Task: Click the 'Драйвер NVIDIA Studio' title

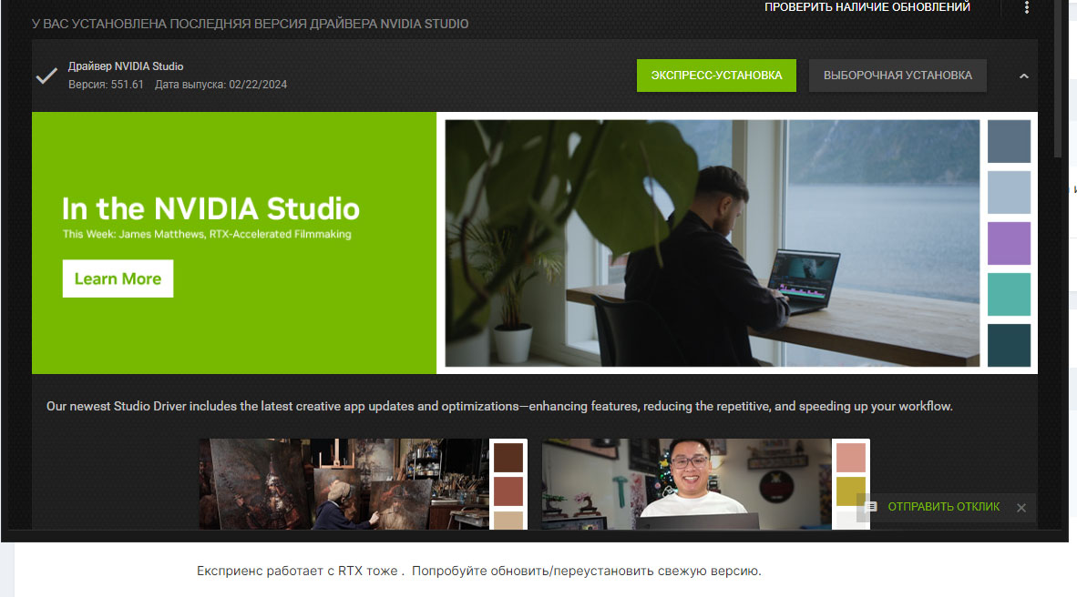Action: 126,66
